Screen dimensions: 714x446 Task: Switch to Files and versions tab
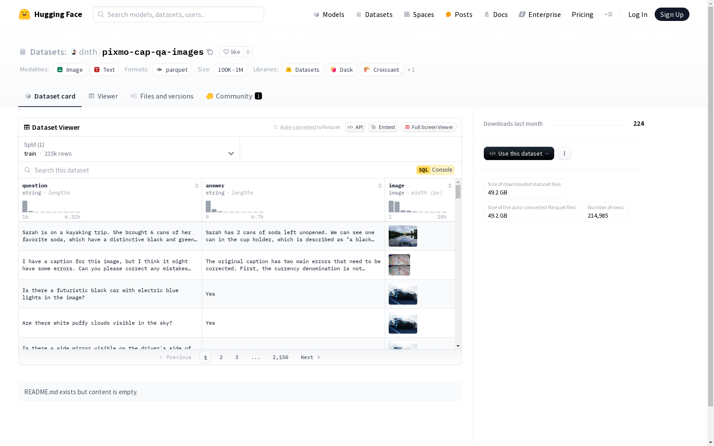click(162, 96)
